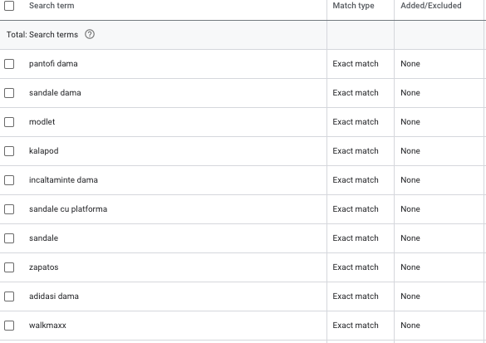Sort by the Match type column header
The width and height of the screenshot is (486, 343).
pyautogui.click(x=353, y=6)
